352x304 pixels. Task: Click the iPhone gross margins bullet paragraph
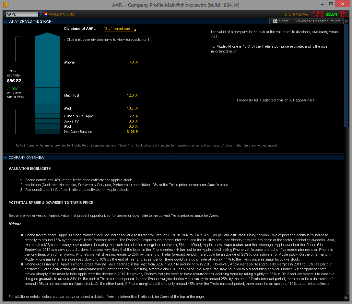pos(179,274)
